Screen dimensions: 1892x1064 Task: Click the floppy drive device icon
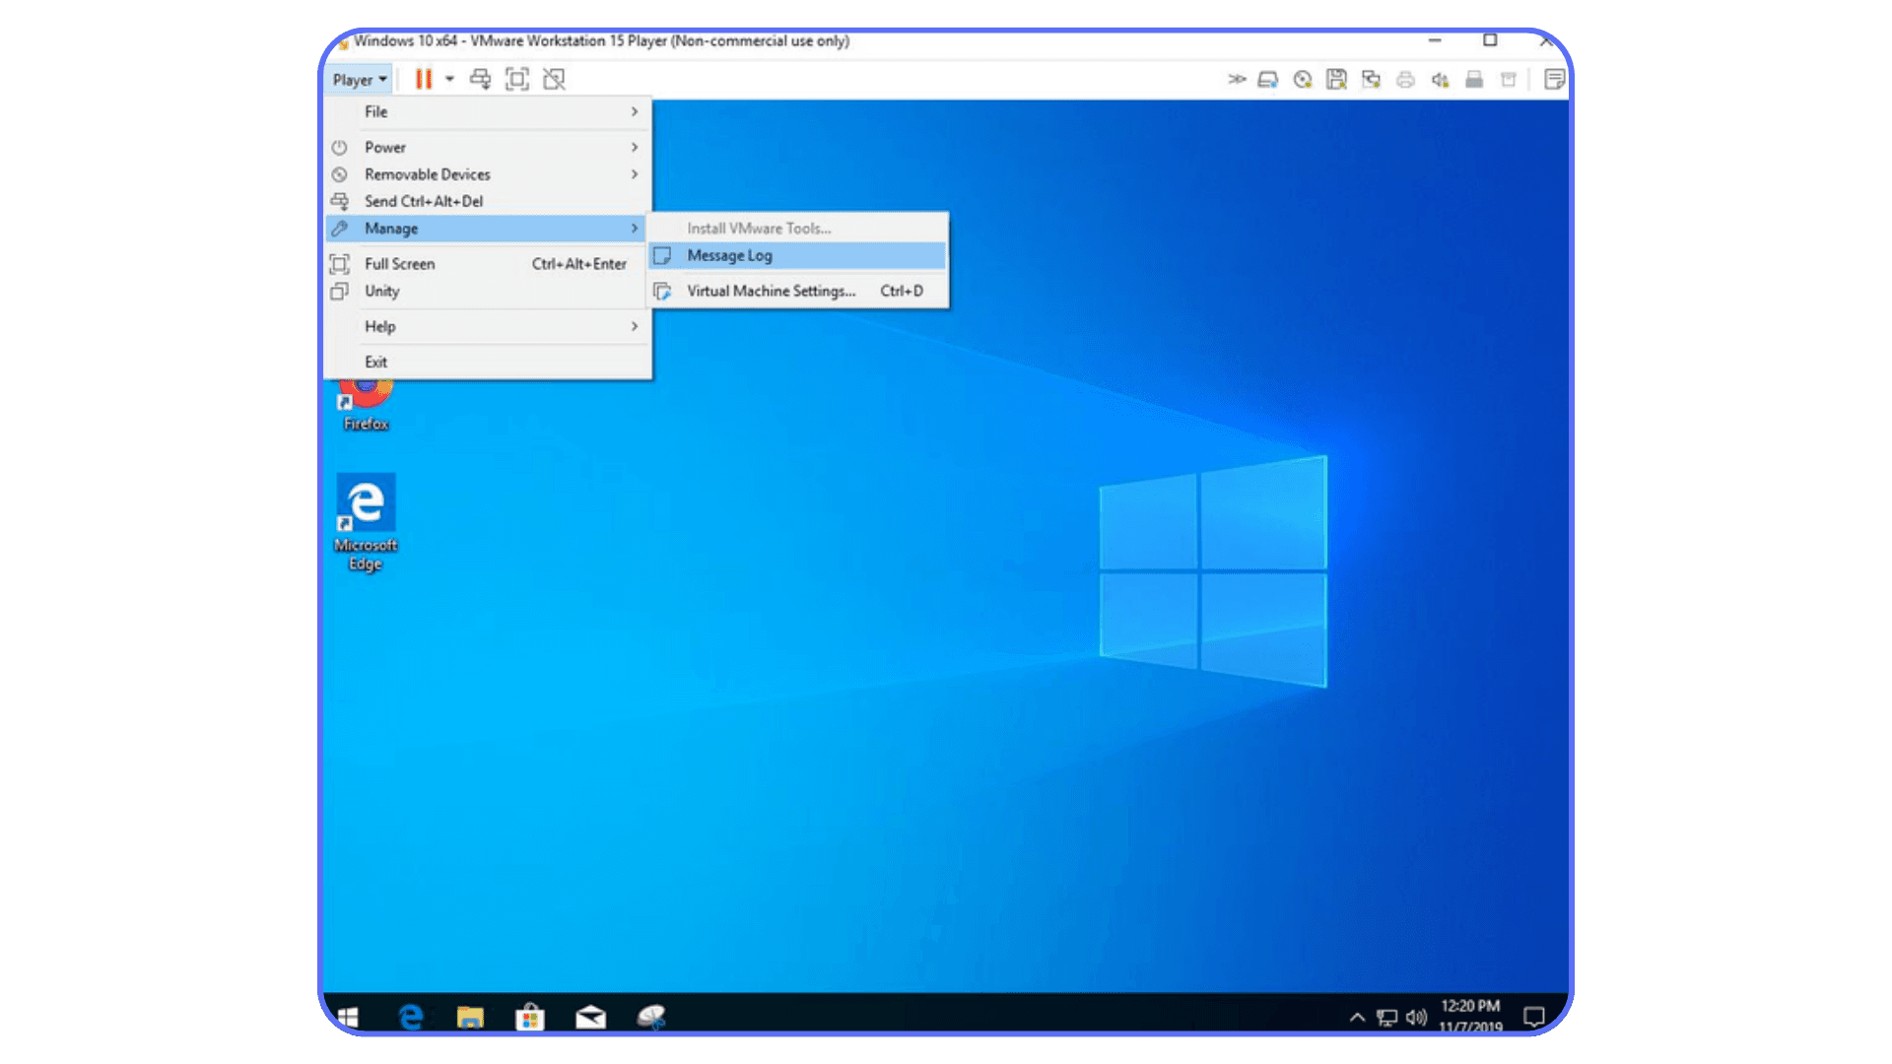pyautogui.click(x=1336, y=80)
